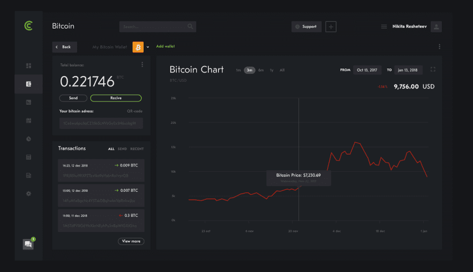Focus the Search input field

click(158, 26)
